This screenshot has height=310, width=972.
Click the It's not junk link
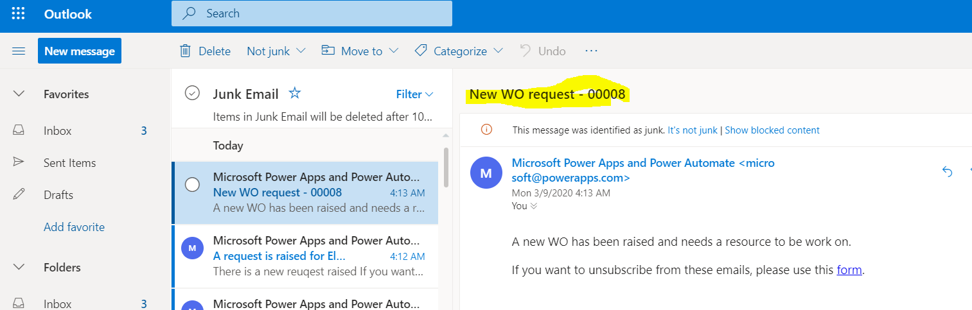(693, 130)
